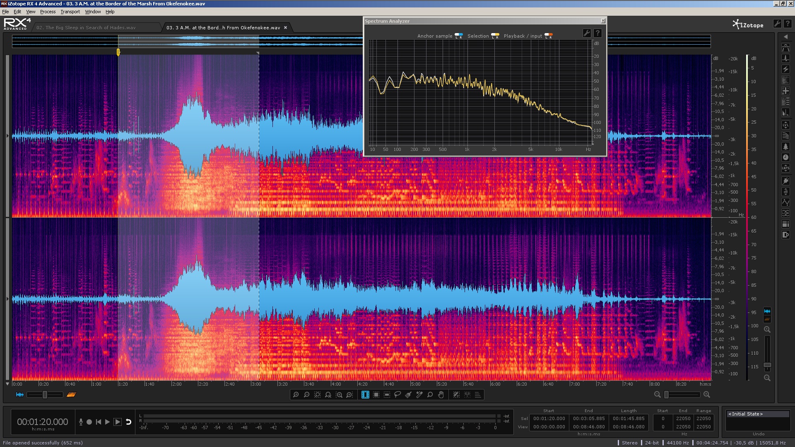
Task: Adjust the waveform/spectrogram opacity slider
Action: click(x=45, y=395)
